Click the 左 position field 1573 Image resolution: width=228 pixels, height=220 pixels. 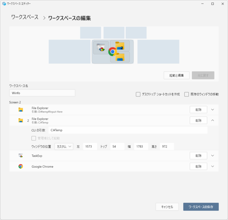tap(90, 146)
